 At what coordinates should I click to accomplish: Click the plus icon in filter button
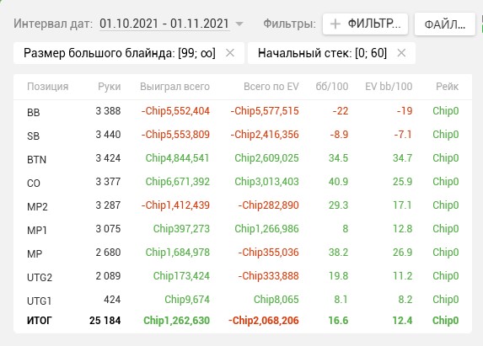tap(335, 24)
